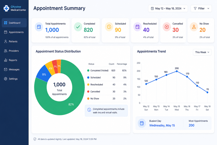
Task: Click the 170 data point on May 16
Action: click(187, 76)
